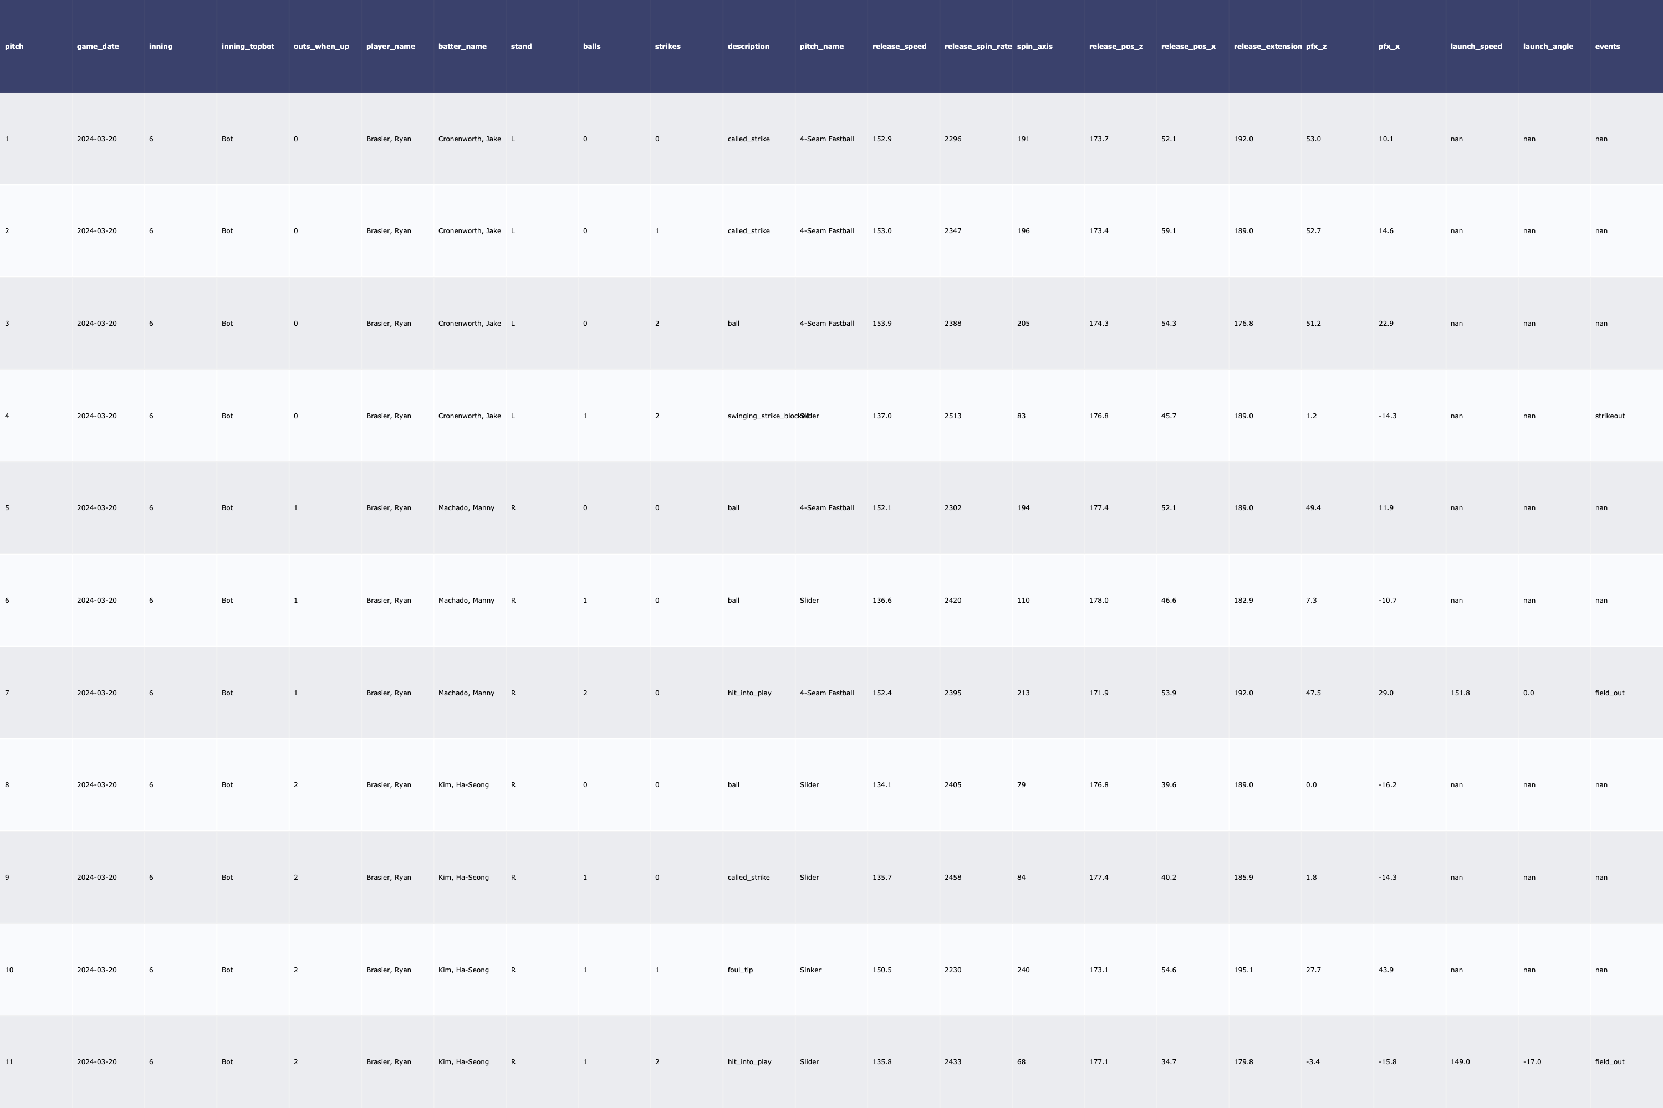Click the pitch_name column header
Image resolution: width=1663 pixels, height=1108 pixels.
coord(821,47)
